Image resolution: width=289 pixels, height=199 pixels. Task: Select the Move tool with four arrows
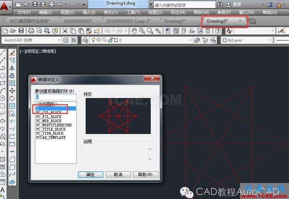(12, 91)
